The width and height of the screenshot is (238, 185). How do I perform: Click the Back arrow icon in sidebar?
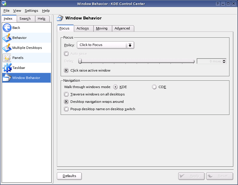coord(7,28)
